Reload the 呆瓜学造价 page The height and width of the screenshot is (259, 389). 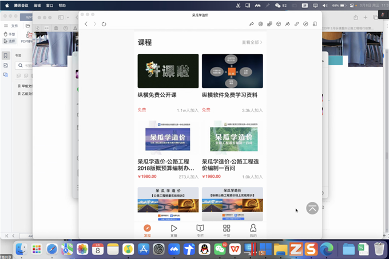click(104, 24)
